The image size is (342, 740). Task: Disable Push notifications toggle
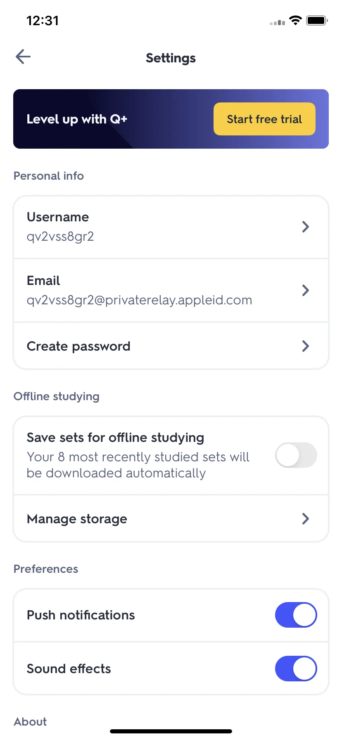tap(296, 615)
